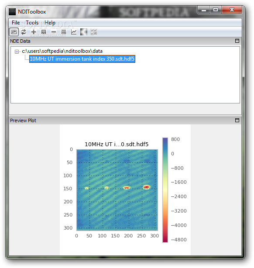Close the NDIToolbox window
This screenshot has height=268, width=254.
click(x=232, y=10)
